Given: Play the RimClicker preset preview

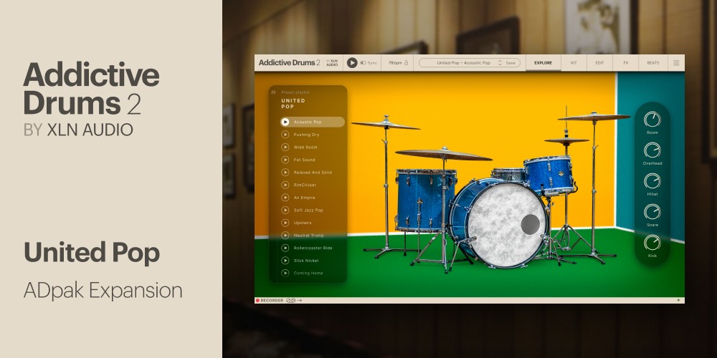Looking at the screenshot, I should pos(285,185).
